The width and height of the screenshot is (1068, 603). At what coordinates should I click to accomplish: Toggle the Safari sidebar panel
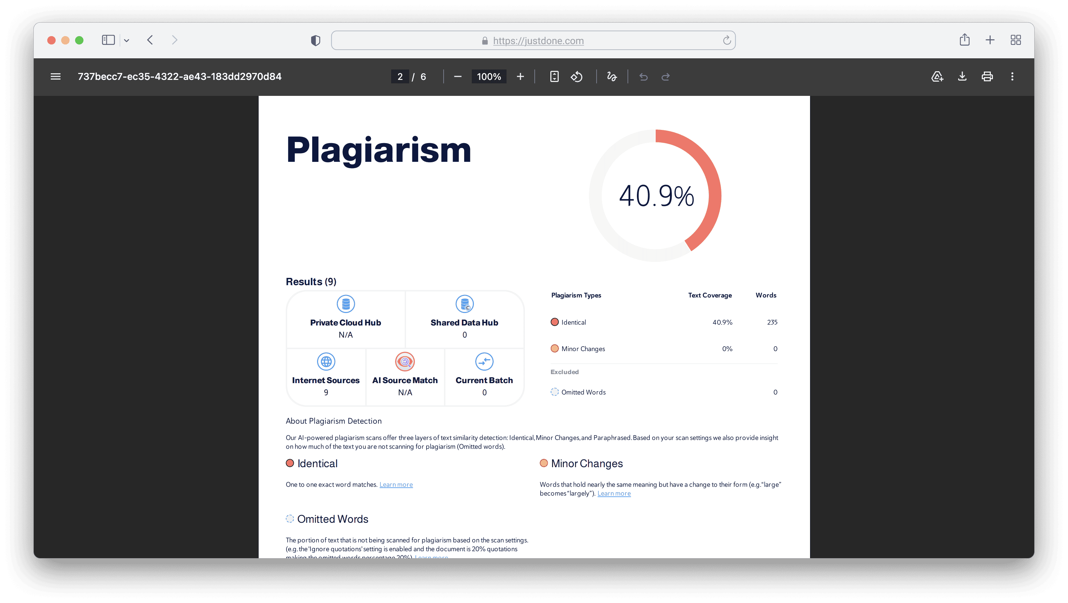(x=108, y=40)
